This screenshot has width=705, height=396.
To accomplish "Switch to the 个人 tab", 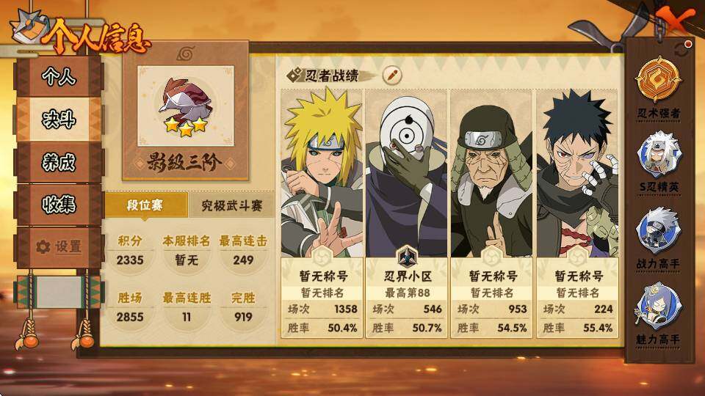I will tap(59, 77).
